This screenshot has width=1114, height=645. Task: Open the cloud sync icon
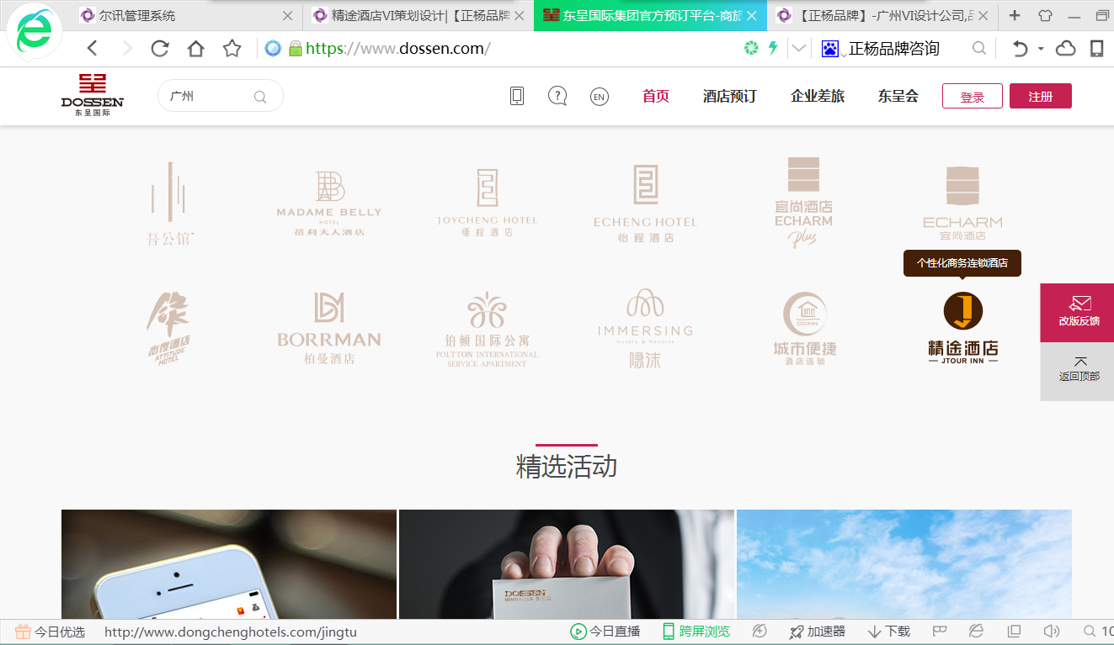tap(1066, 49)
